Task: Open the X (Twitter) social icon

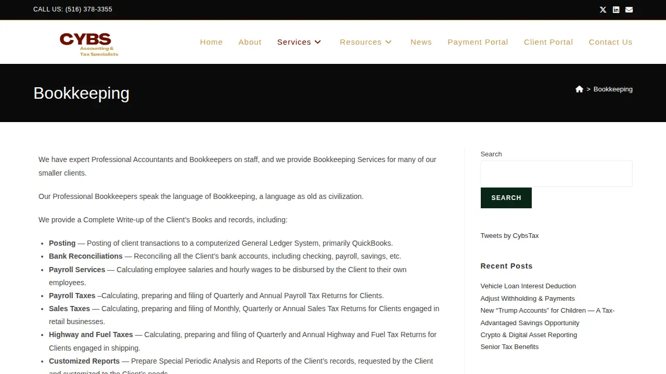Action: pyautogui.click(x=603, y=9)
